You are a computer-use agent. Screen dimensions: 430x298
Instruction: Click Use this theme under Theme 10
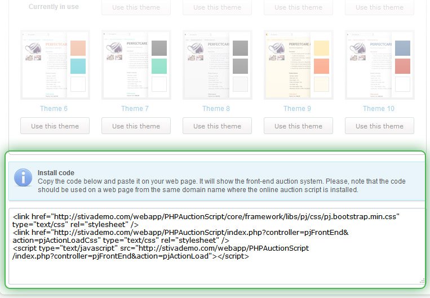pyautogui.click(x=379, y=126)
